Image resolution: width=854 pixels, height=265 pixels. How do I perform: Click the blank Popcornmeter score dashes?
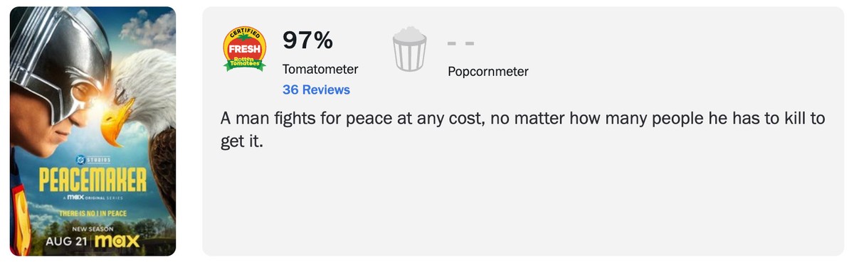click(x=461, y=43)
